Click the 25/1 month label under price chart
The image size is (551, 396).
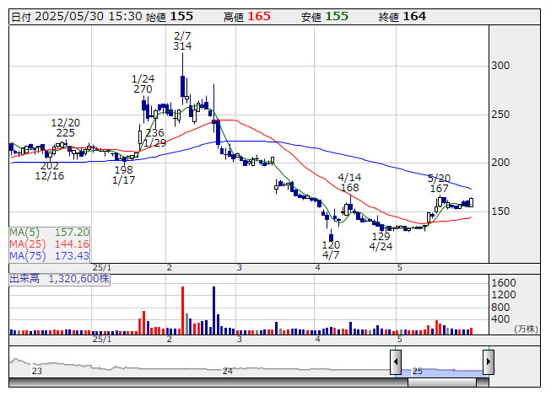102,268
